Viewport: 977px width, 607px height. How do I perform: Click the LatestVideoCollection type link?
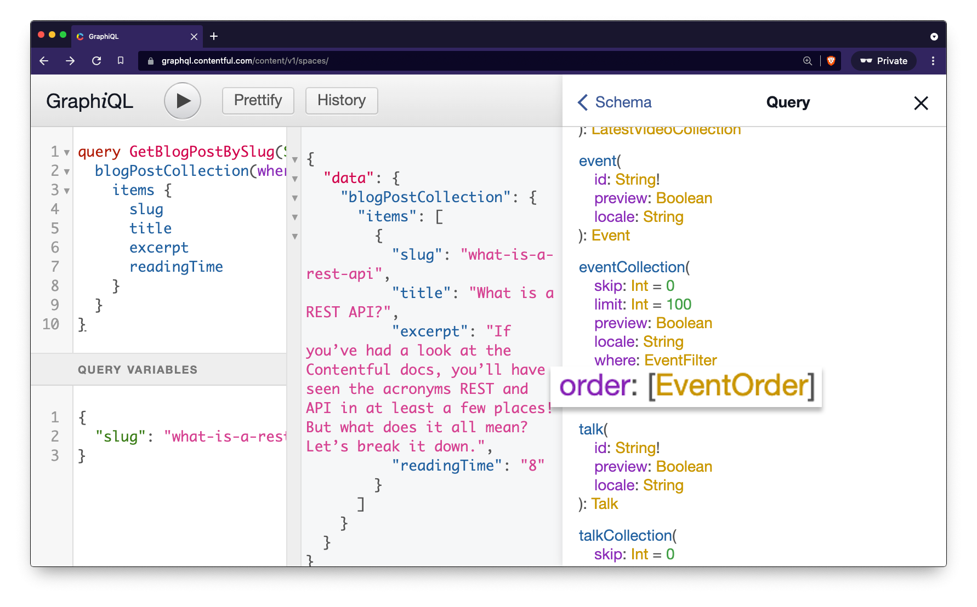pos(666,130)
